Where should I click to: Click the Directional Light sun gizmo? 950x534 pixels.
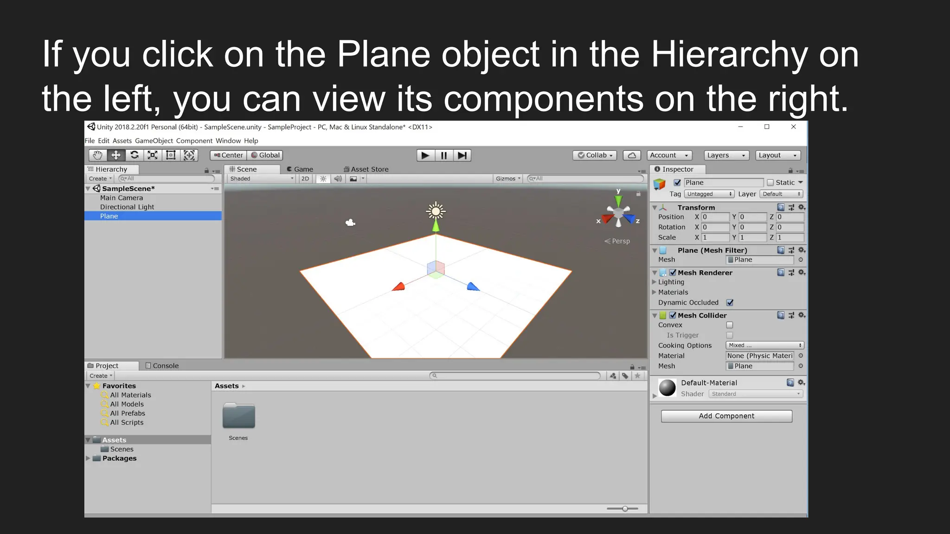(436, 212)
